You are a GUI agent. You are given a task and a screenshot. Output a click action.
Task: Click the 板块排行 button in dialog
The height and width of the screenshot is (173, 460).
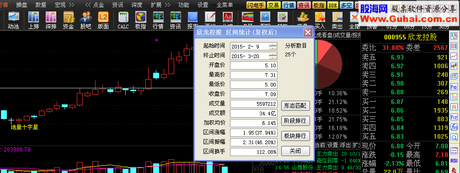point(295,135)
